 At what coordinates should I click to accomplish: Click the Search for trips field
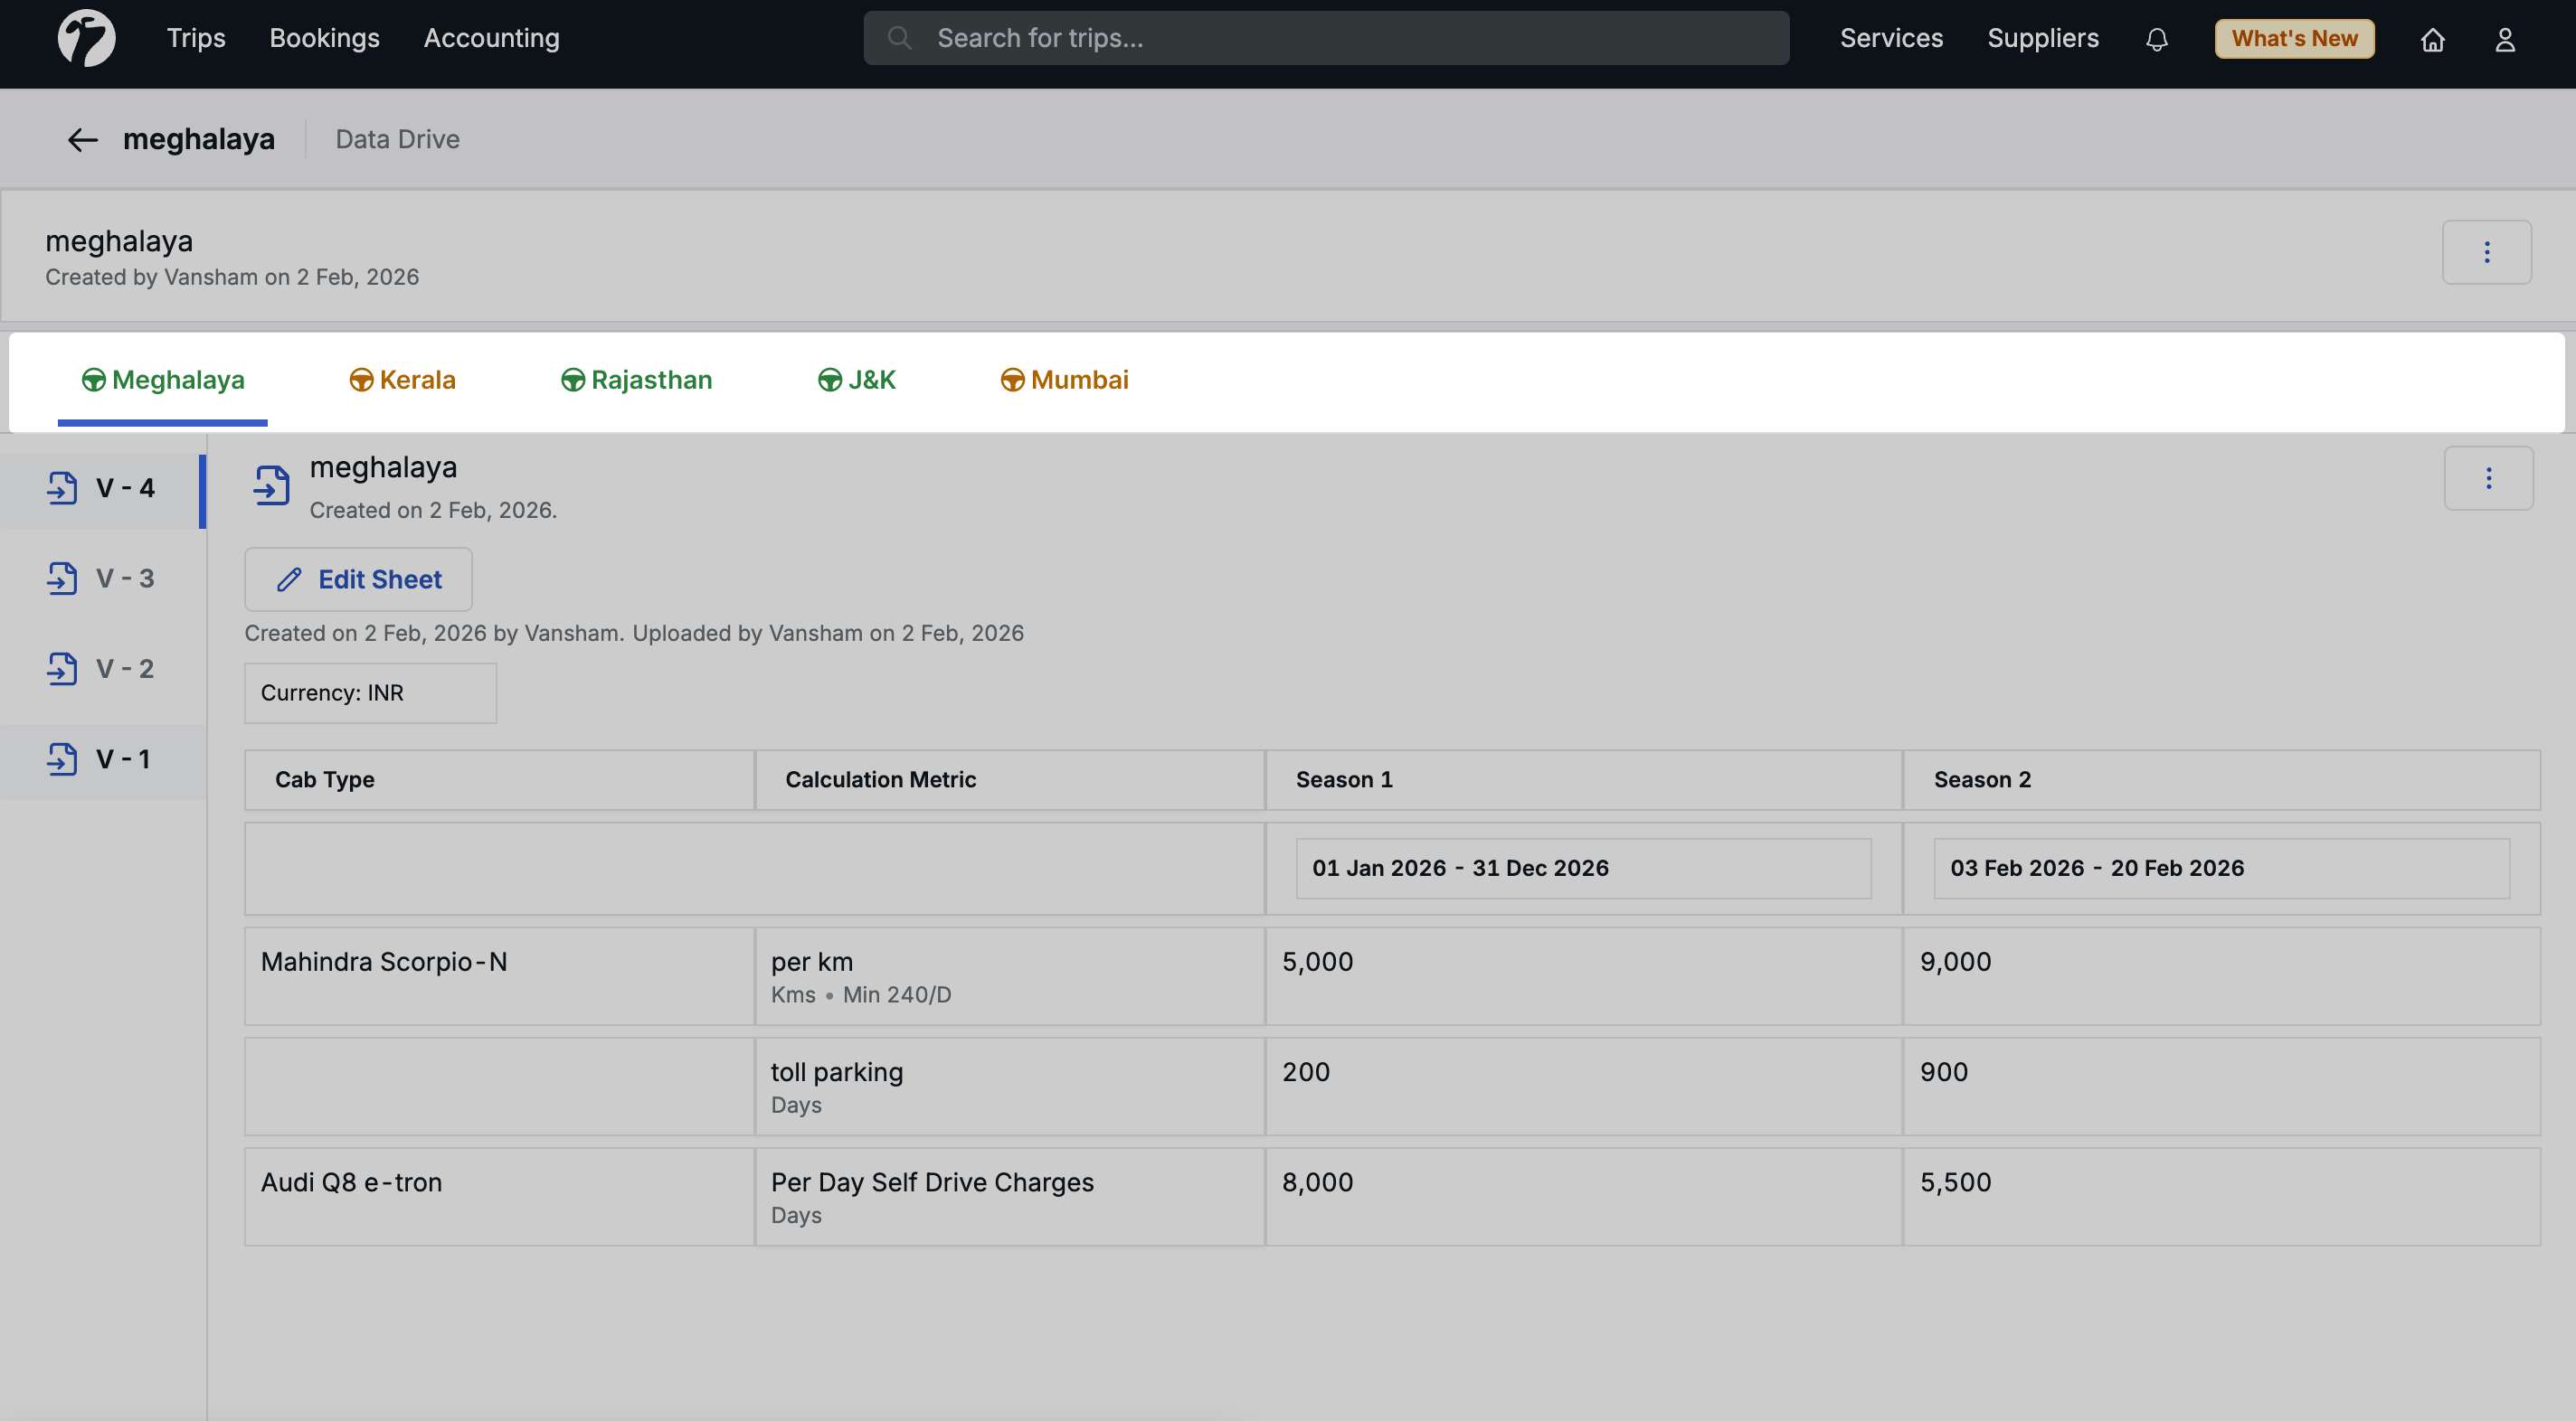click(1326, 38)
